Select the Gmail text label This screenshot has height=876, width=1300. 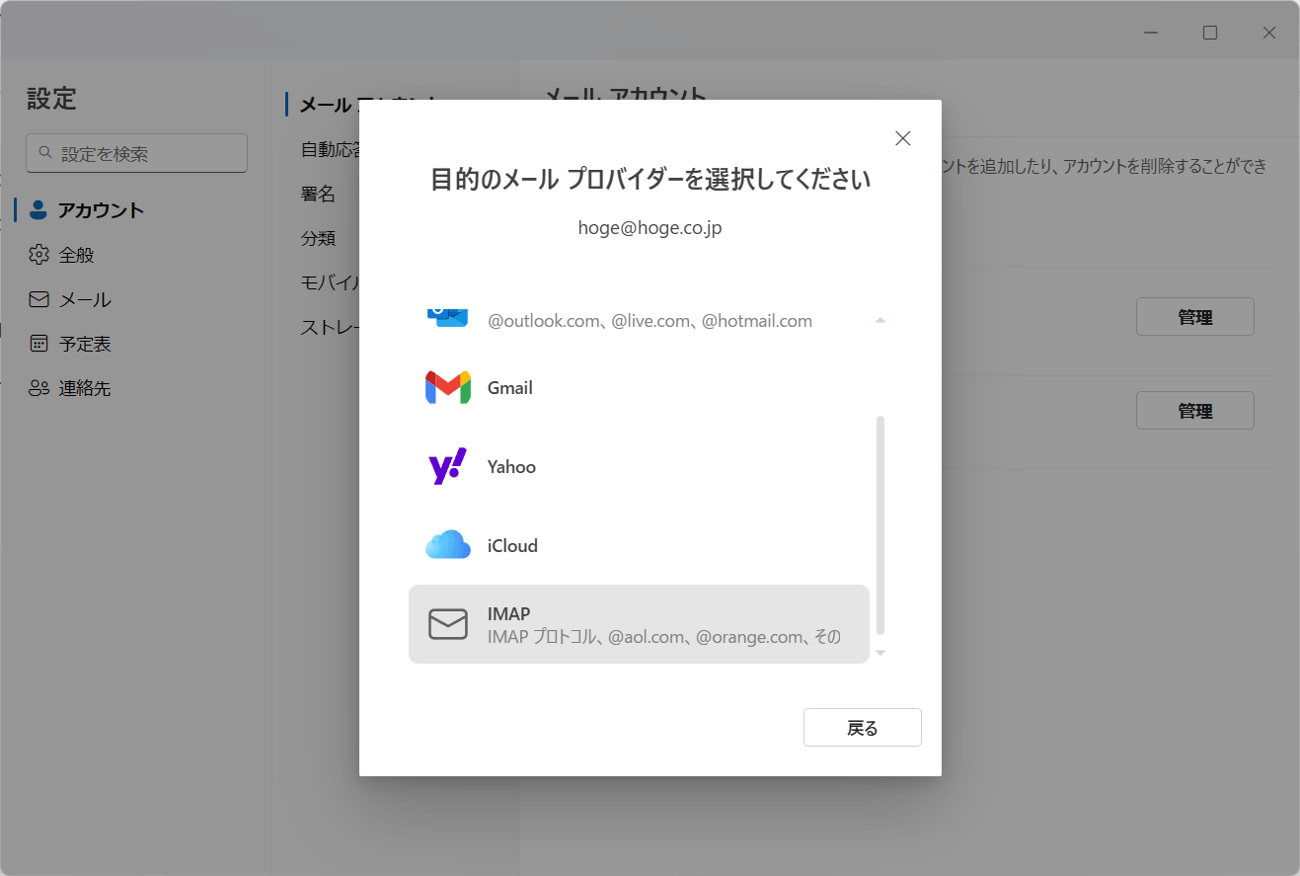point(510,388)
